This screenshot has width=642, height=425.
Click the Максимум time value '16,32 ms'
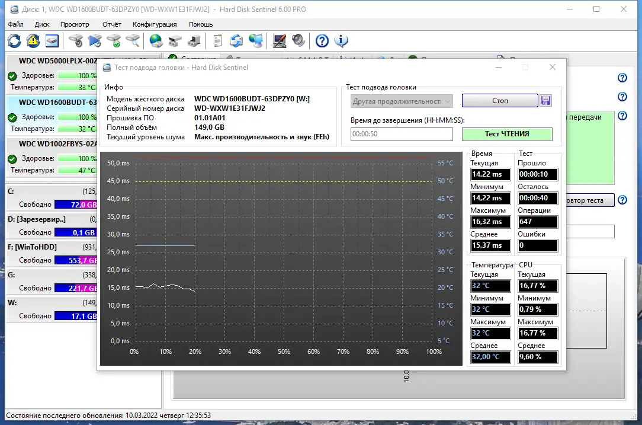click(x=490, y=222)
